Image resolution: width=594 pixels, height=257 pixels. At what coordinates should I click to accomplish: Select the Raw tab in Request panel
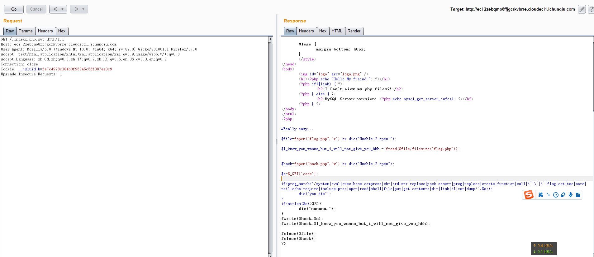10,31
